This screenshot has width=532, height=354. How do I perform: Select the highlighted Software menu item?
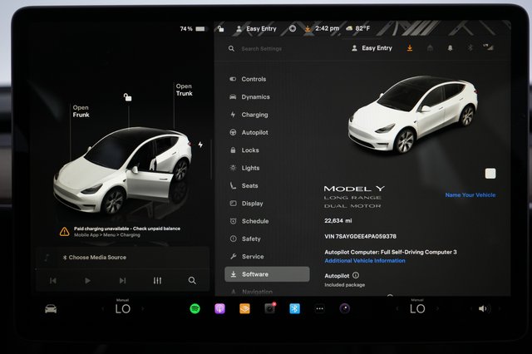pyautogui.click(x=267, y=274)
